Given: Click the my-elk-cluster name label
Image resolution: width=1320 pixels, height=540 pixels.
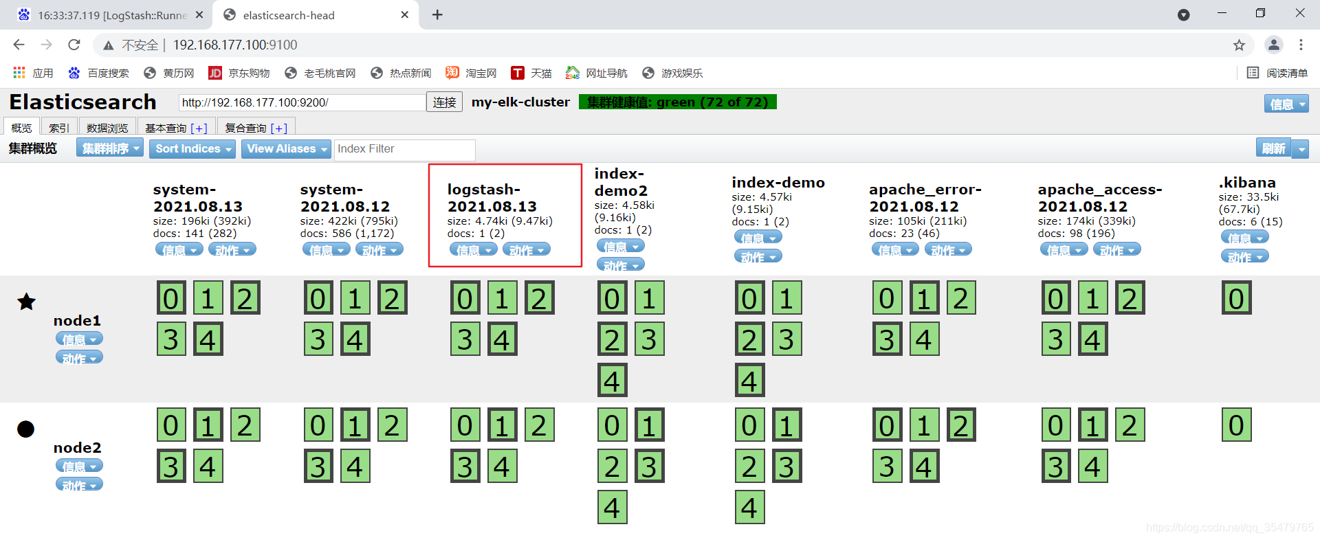Looking at the screenshot, I should click(520, 102).
